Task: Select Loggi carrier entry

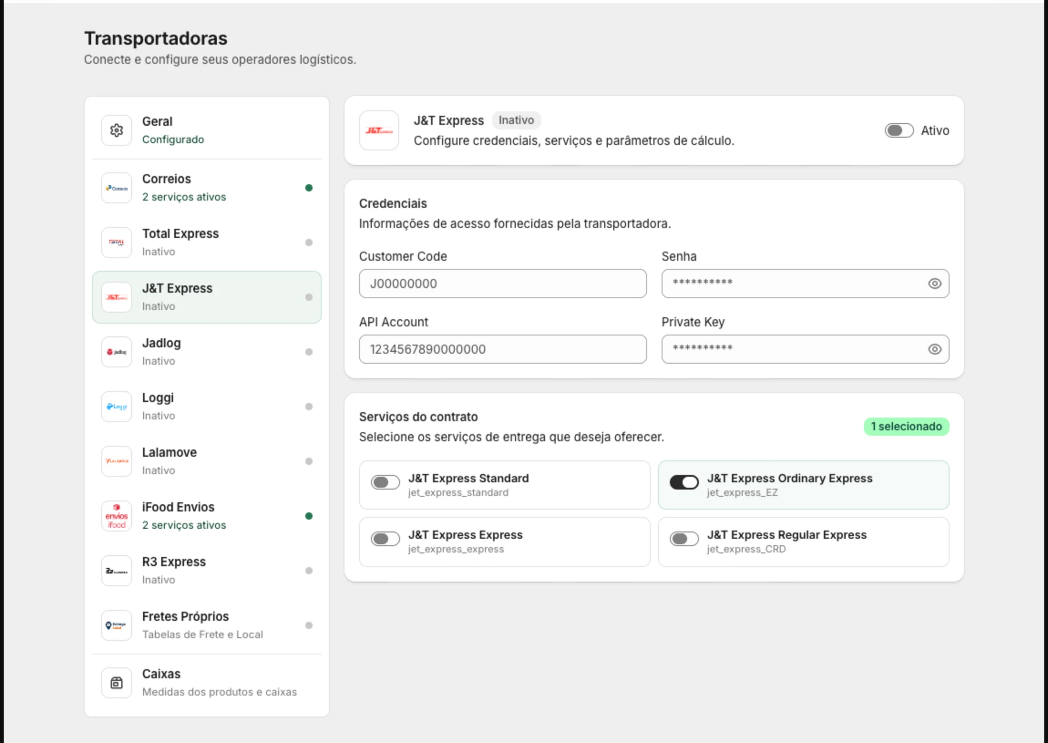Action: click(207, 407)
